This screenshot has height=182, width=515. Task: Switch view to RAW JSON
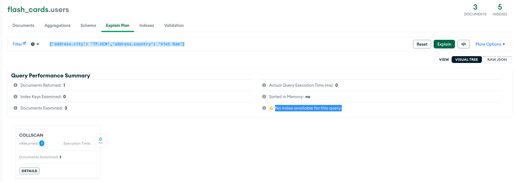click(x=497, y=60)
